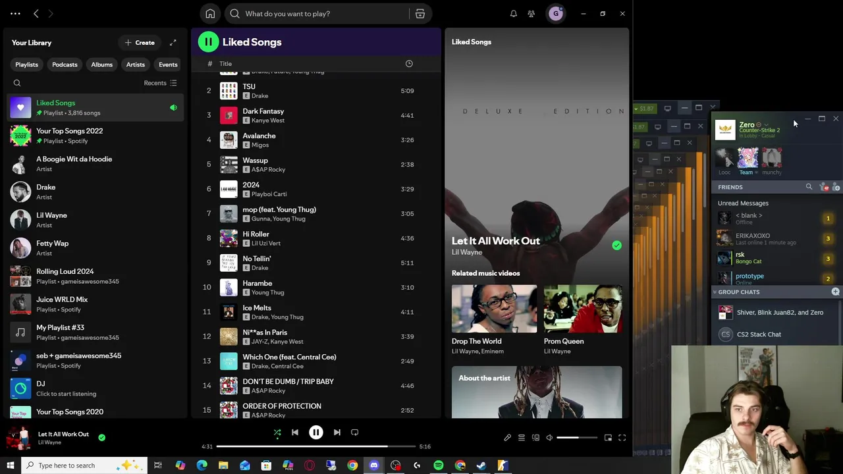Screen dimensions: 843x474
Task: Open Windows Task View
Action: click(158, 465)
